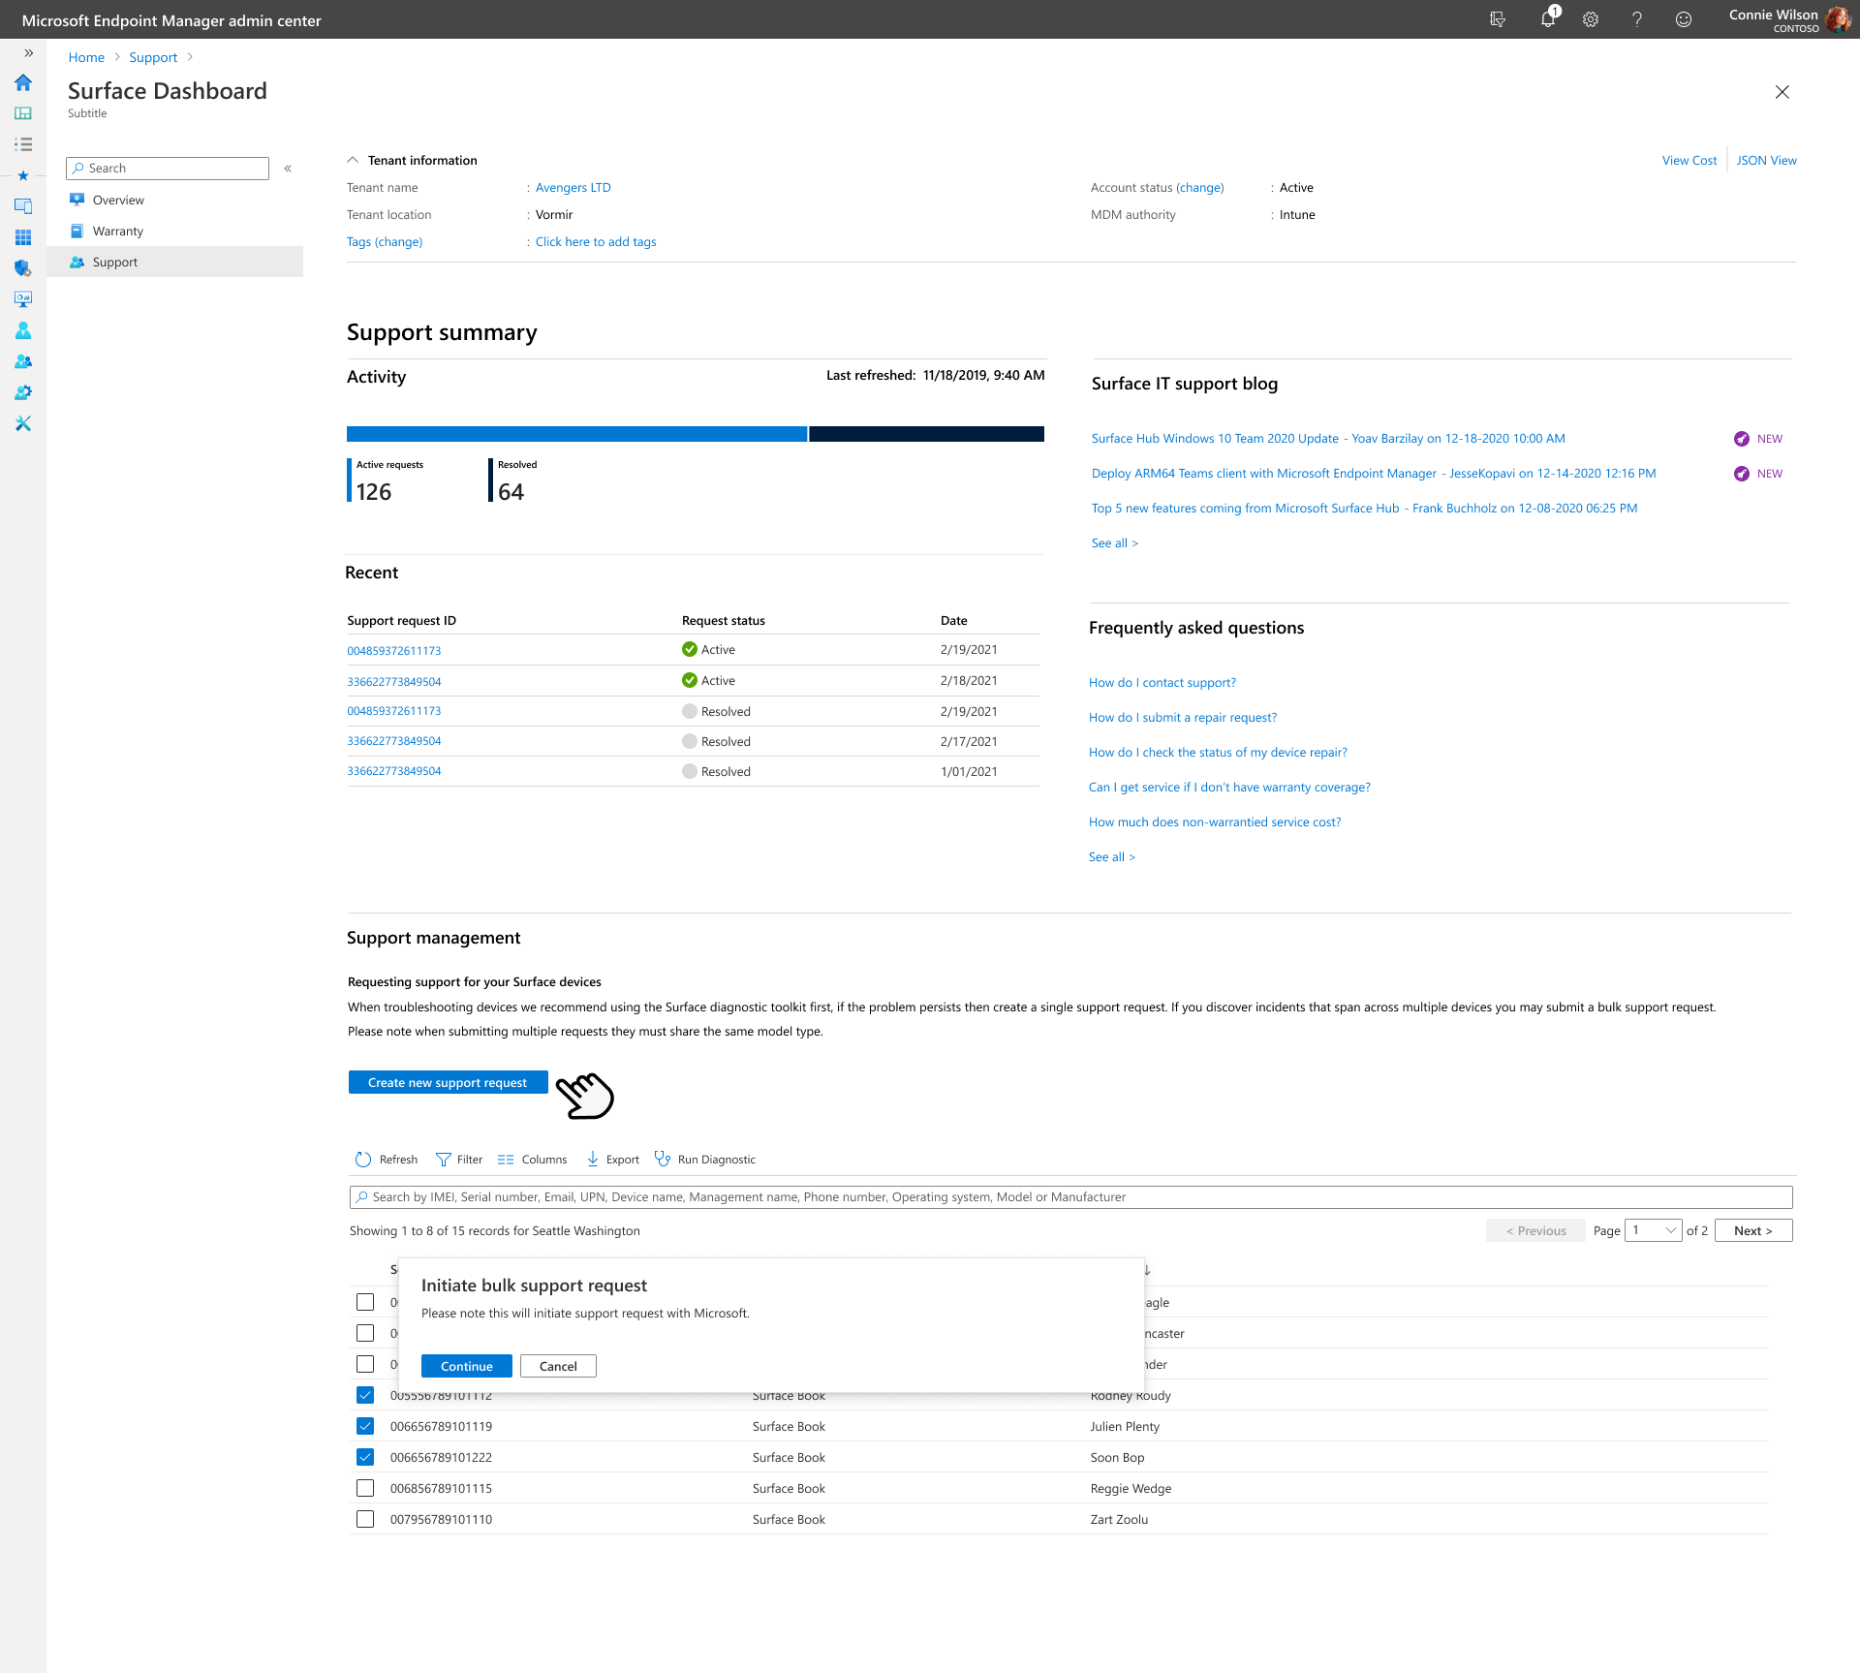Click Create new support request button
The image size is (1860, 1673).
click(x=448, y=1082)
